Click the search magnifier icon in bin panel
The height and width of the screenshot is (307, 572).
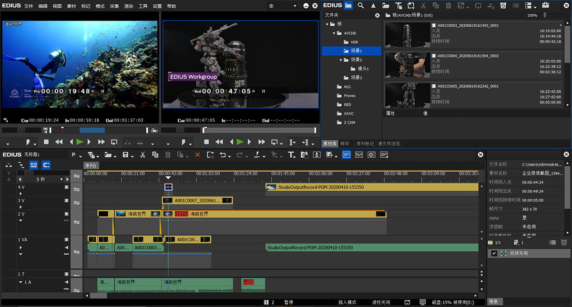pos(361,5)
